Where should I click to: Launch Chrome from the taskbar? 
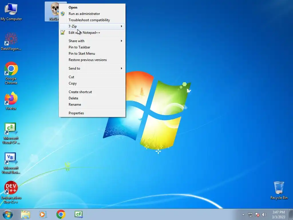pos(61,214)
